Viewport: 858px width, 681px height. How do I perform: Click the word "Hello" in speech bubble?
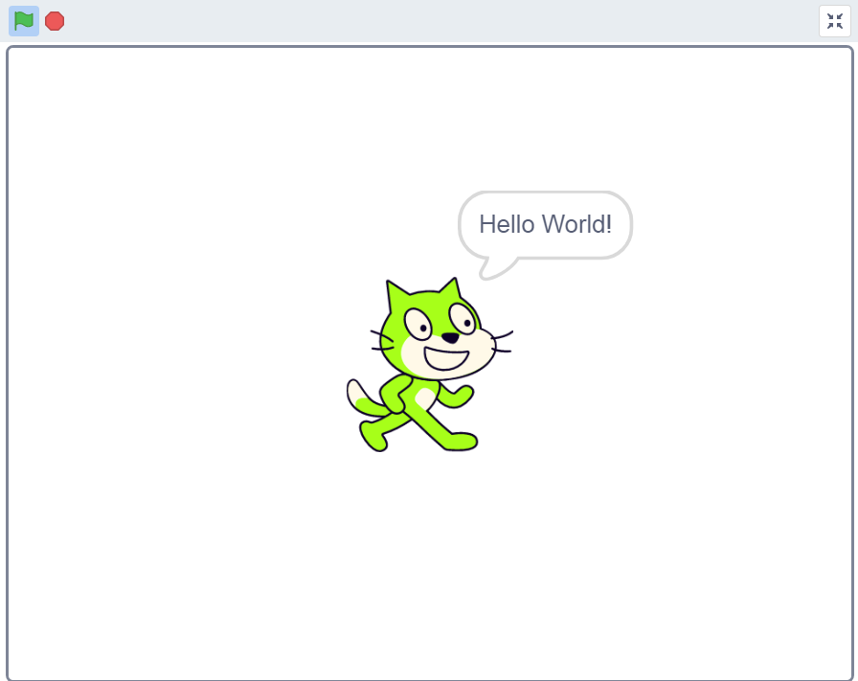508,224
